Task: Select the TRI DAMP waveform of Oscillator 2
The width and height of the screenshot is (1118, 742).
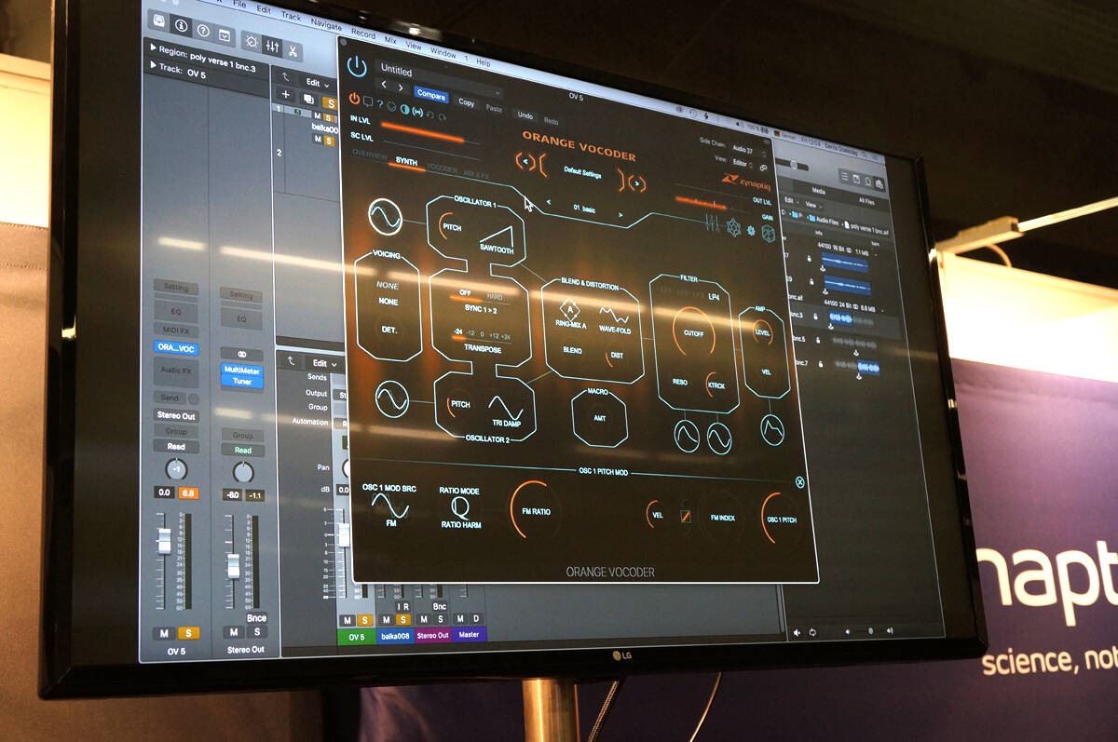Action: pos(506,411)
